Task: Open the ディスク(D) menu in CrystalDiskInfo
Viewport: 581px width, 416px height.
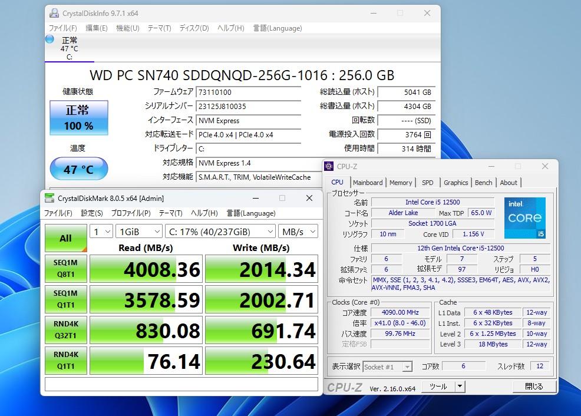Action: (194, 28)
